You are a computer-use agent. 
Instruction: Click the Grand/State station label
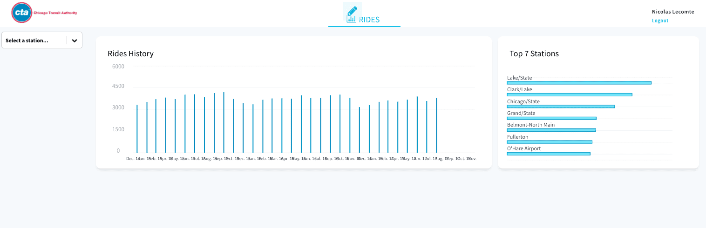click(x=521, y=113)
